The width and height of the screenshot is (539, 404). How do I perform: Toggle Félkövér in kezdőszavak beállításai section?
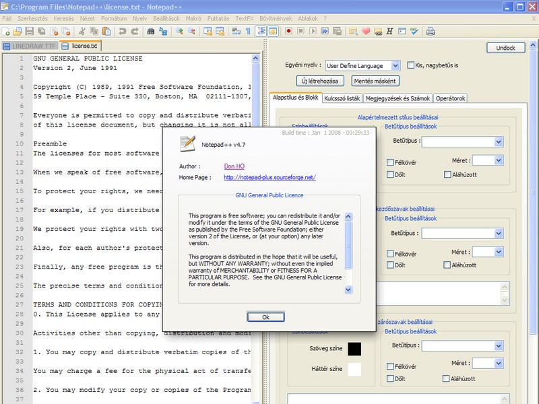pyautogui.click(x=390, y=254)
